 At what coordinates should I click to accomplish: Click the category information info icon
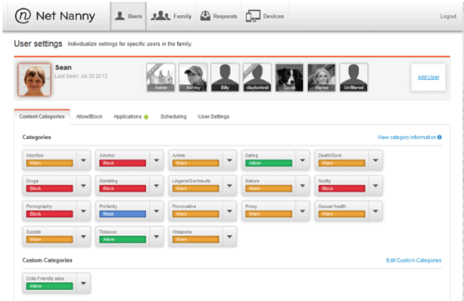[x=440, y=137]
